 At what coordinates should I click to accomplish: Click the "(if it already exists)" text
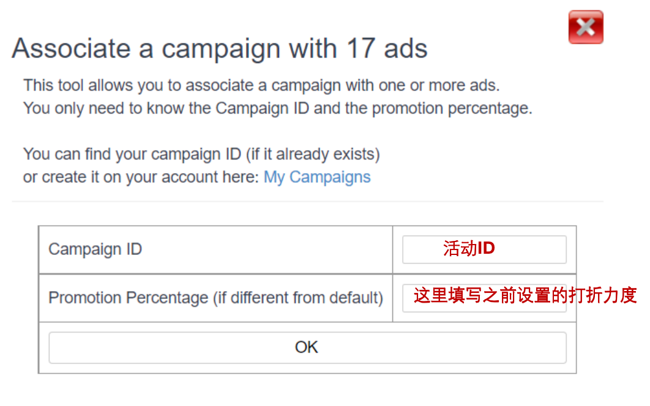pyautogui.click(x=313, y=154)
